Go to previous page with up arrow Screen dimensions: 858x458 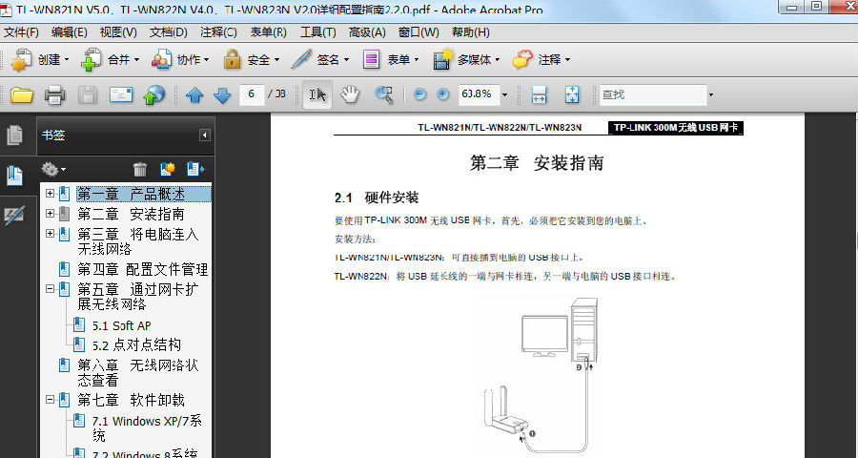(x=194, y=95)
